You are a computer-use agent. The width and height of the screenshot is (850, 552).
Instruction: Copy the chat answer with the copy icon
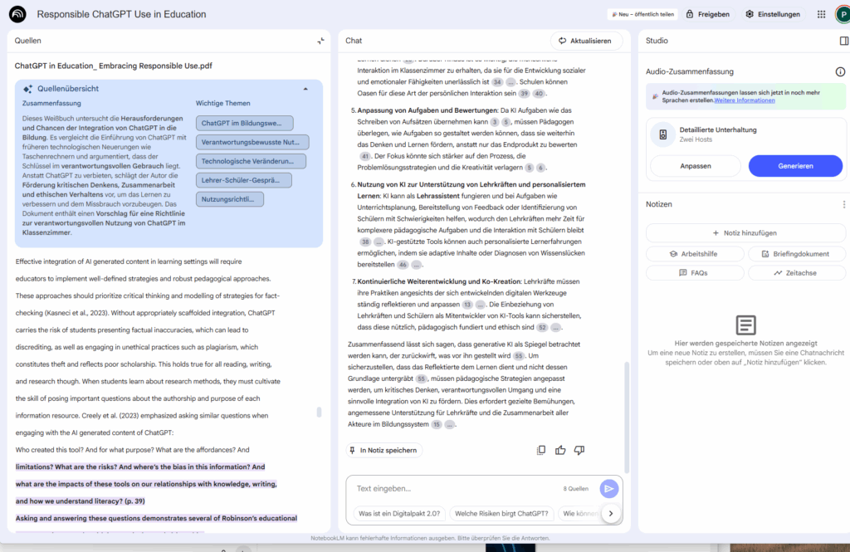pyautogui.click(x=541, y=450)
